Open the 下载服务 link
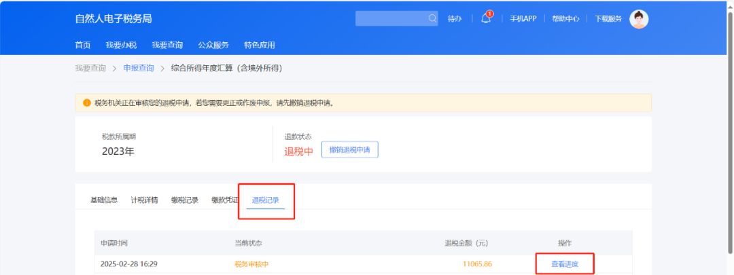The image size is (734, 275). tap(608, 19)
